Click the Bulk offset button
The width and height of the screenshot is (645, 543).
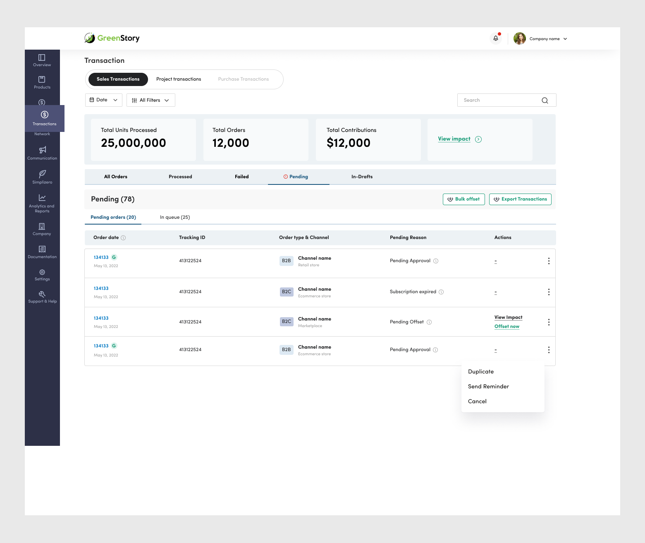coord(464,199)
